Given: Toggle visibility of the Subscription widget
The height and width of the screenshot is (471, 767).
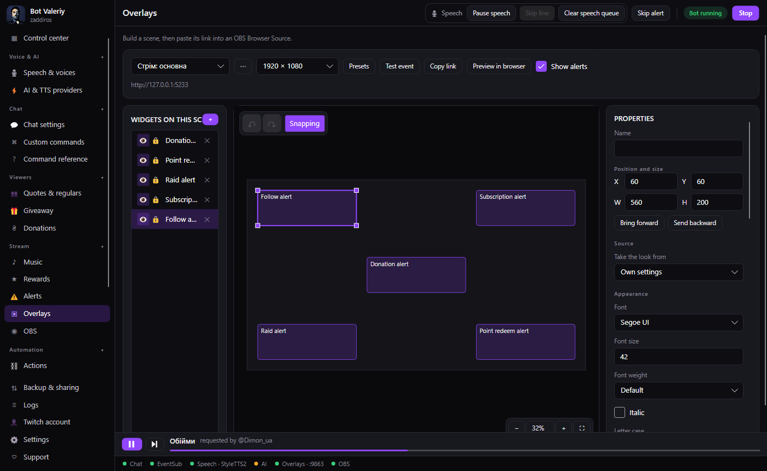Looking at the screenshot, I should (143, 200).
